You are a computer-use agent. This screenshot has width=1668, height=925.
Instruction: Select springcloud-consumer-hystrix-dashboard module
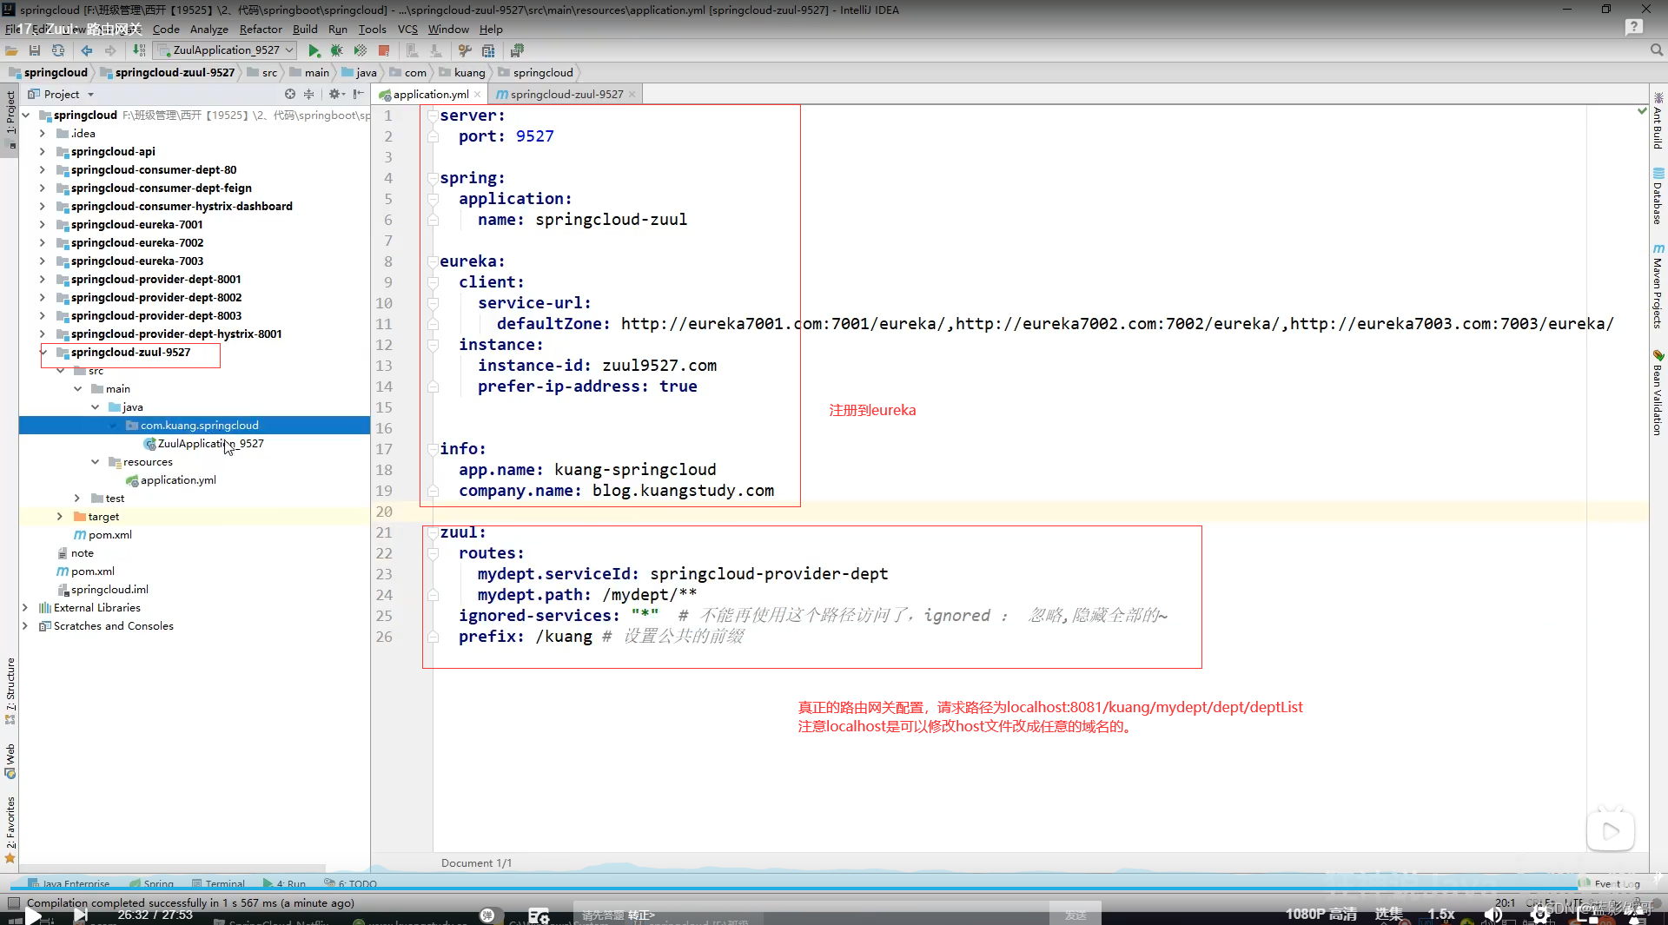(175, 206)
